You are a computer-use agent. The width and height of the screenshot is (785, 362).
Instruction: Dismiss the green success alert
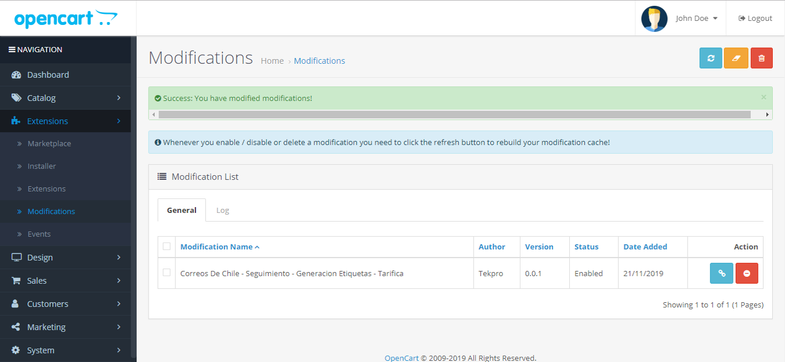tap(764, 97)
